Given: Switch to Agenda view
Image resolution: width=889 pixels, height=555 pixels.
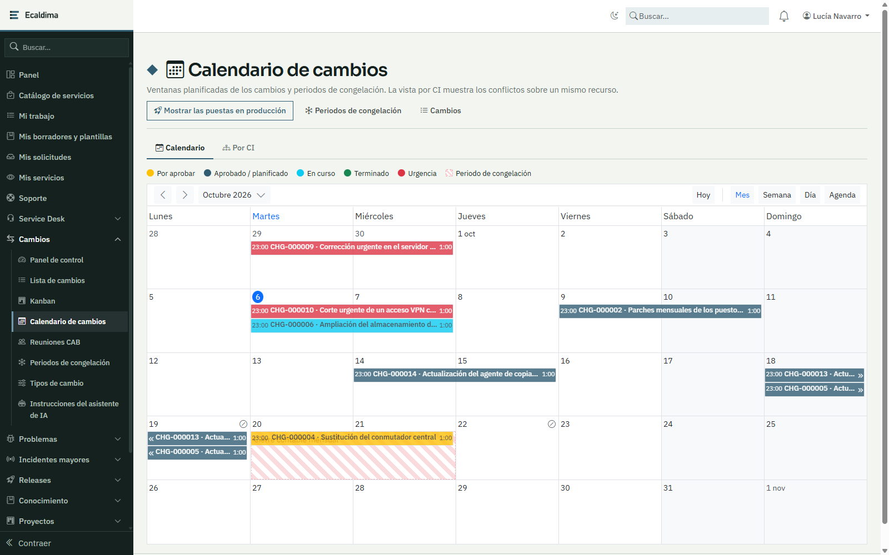Looking at the screenshot, I should point(842,195).
